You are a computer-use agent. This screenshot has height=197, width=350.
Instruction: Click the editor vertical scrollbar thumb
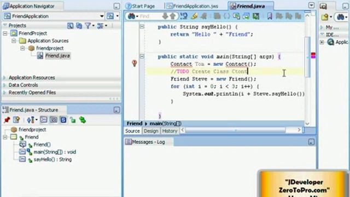tap(307, 57)
